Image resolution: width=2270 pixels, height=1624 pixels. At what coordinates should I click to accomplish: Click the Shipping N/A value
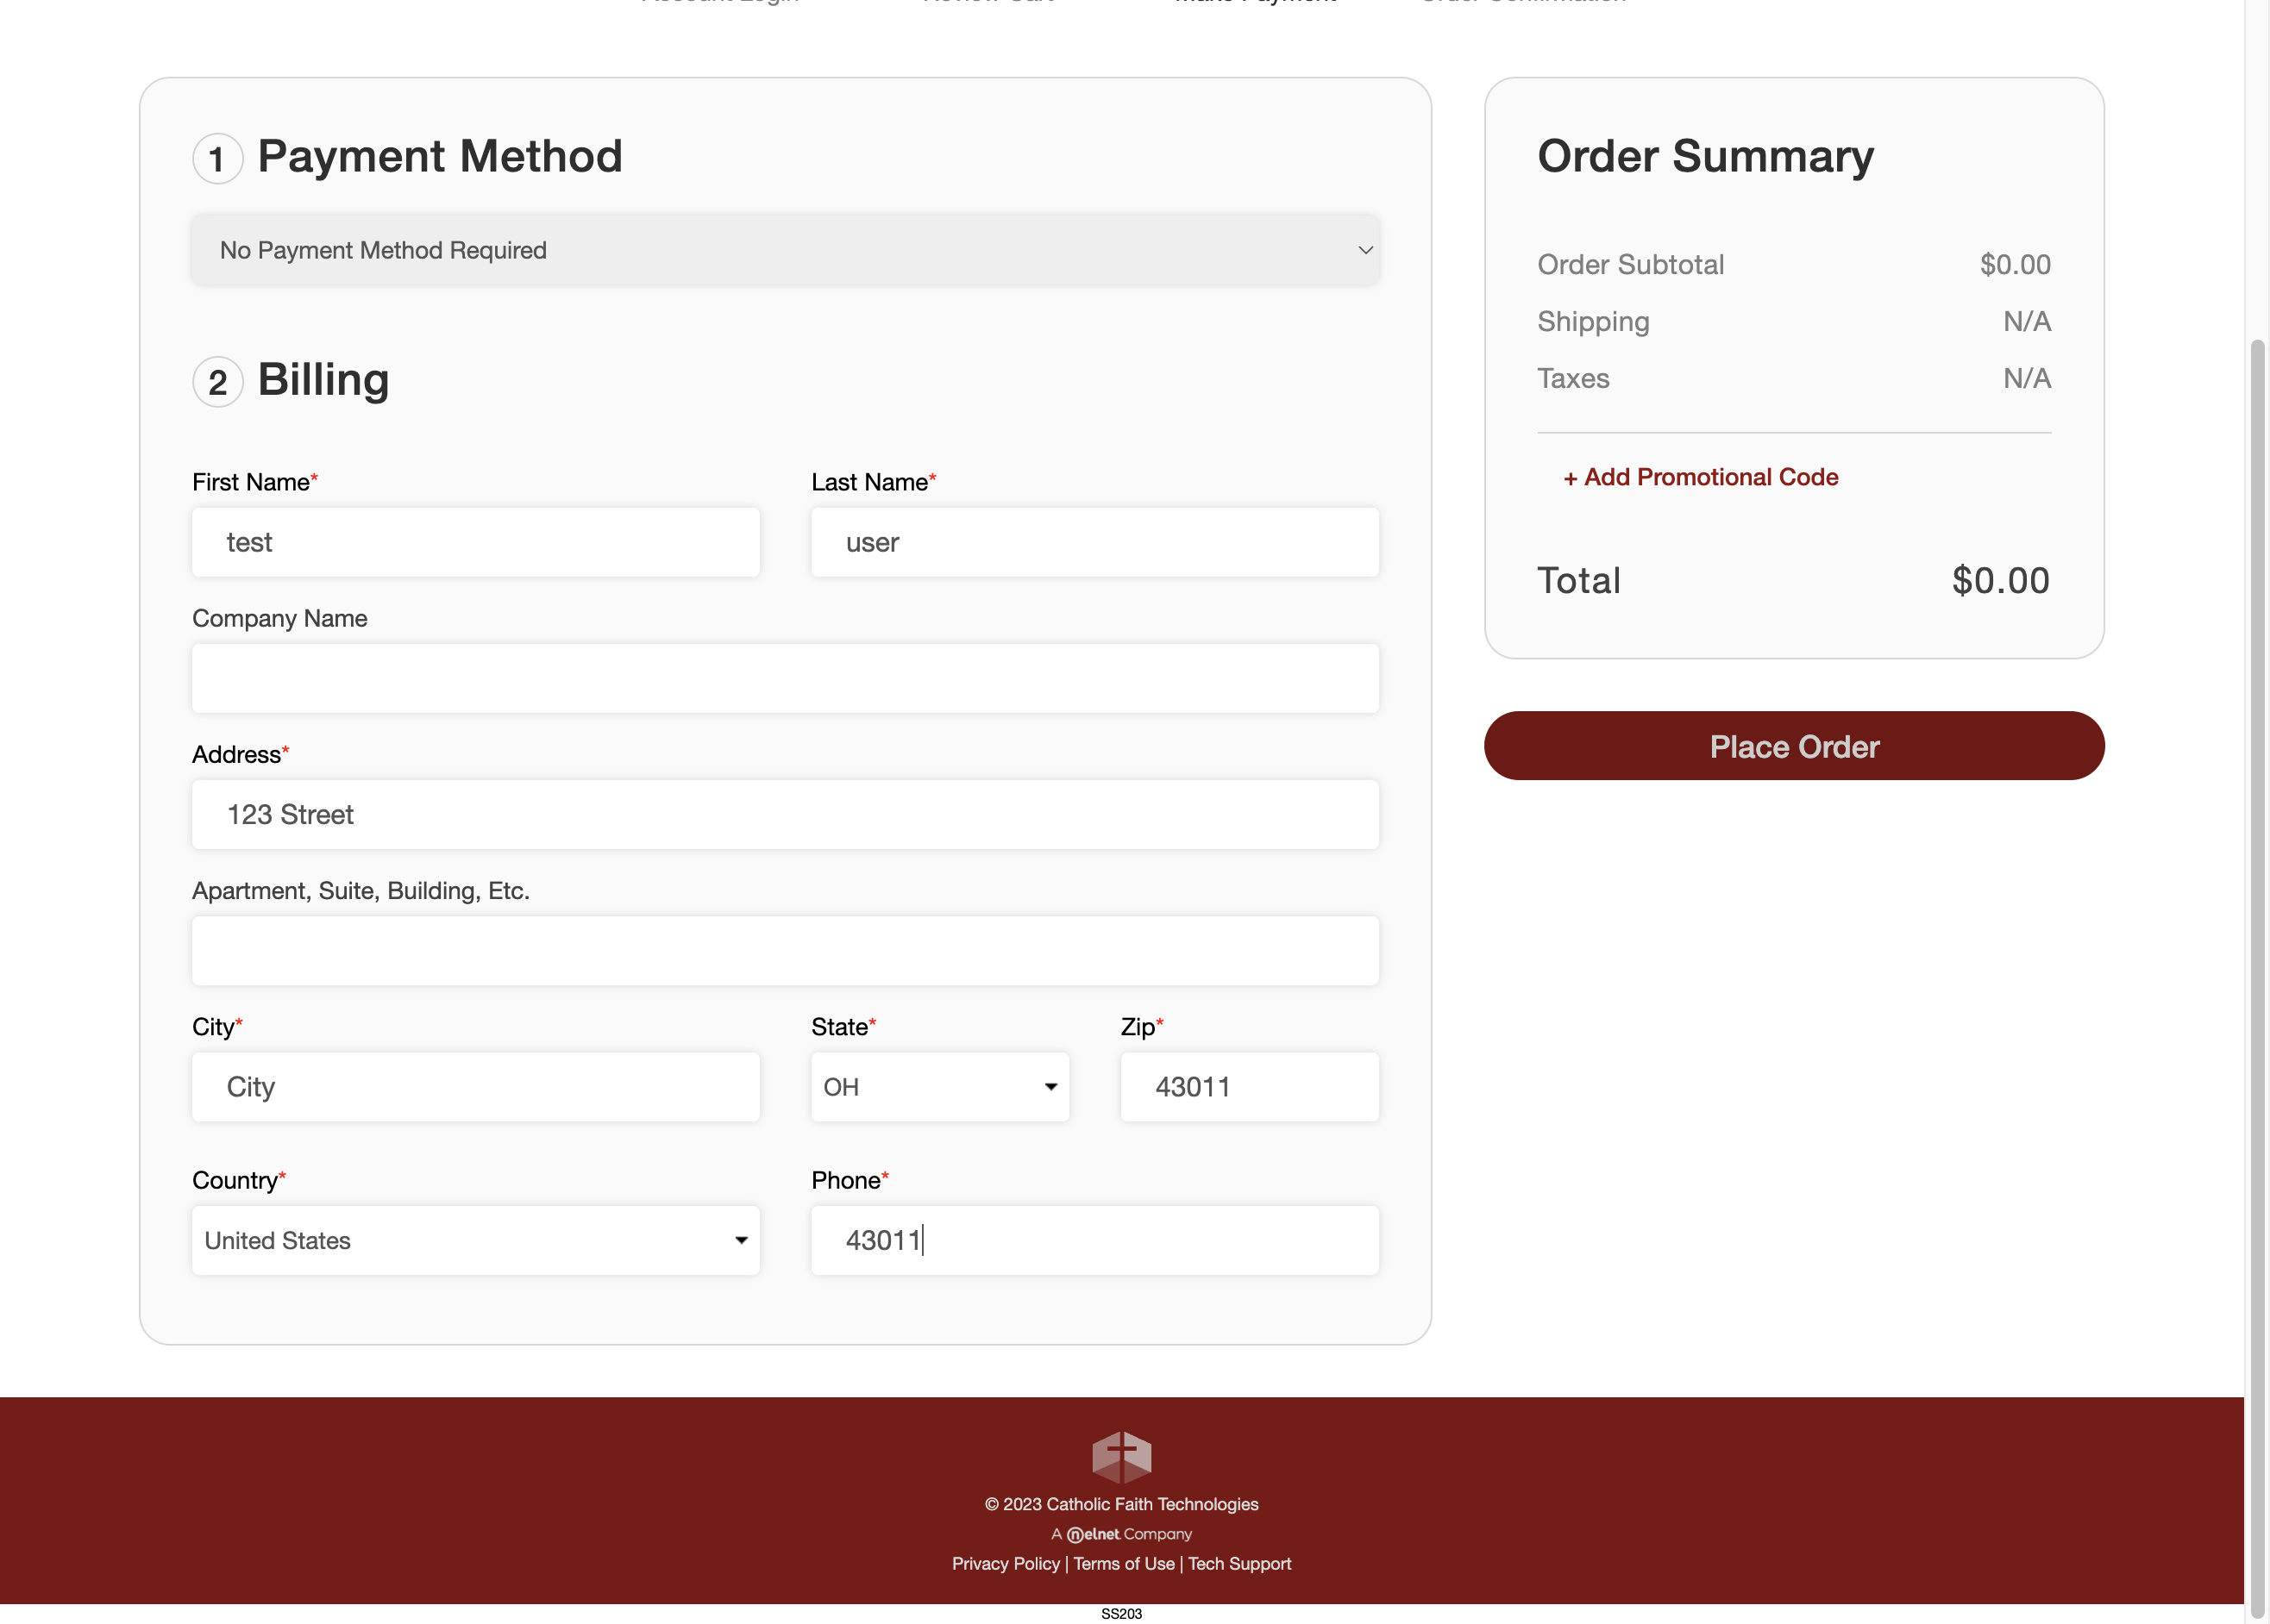[x=2027, y=321]
